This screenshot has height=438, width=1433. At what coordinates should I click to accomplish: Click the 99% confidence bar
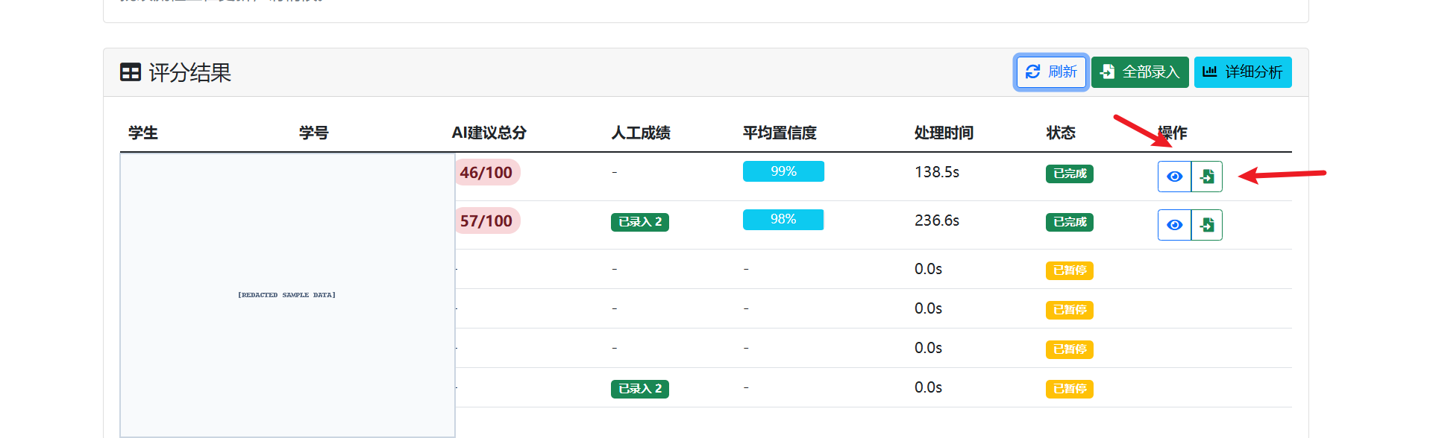(783, 171)
